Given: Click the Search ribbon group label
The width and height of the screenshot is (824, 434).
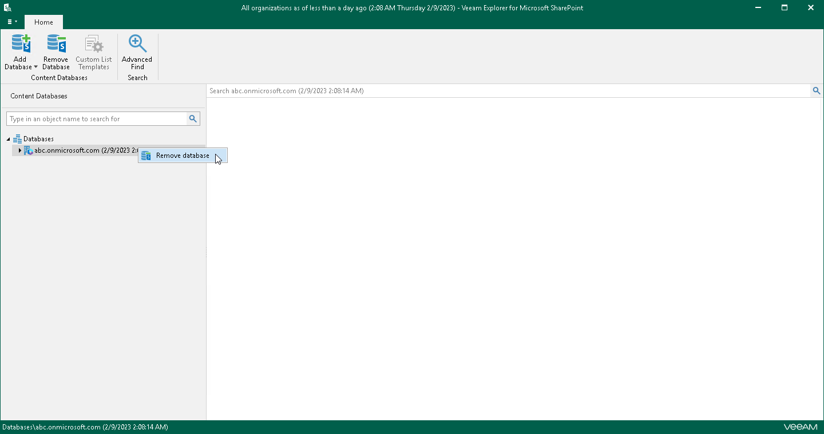Looking at the screenshot, I should click(x=137, y=78).
